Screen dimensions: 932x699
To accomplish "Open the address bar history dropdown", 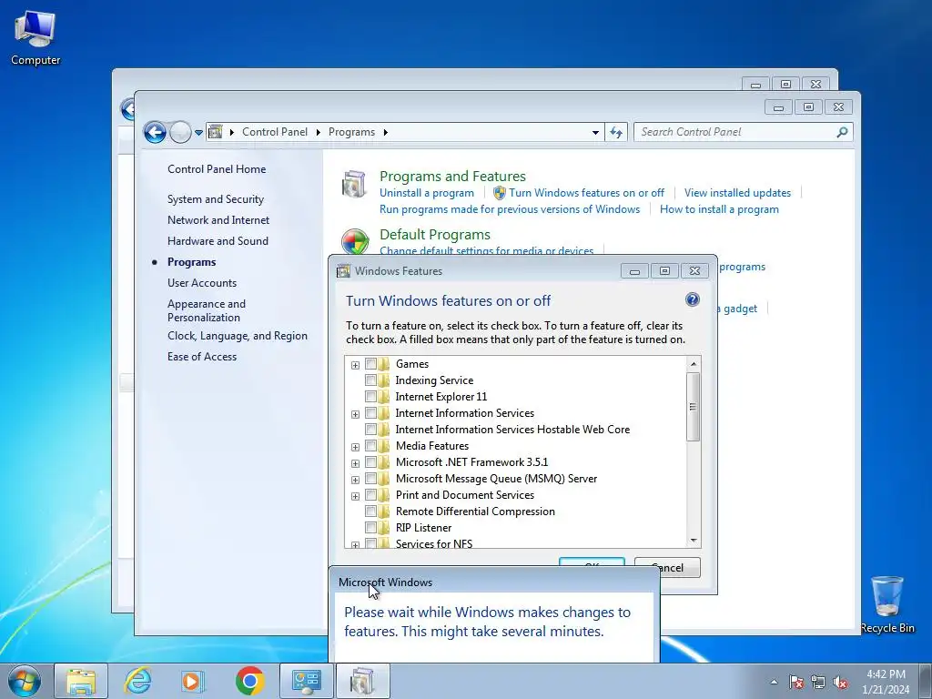I will pos(595,132).
